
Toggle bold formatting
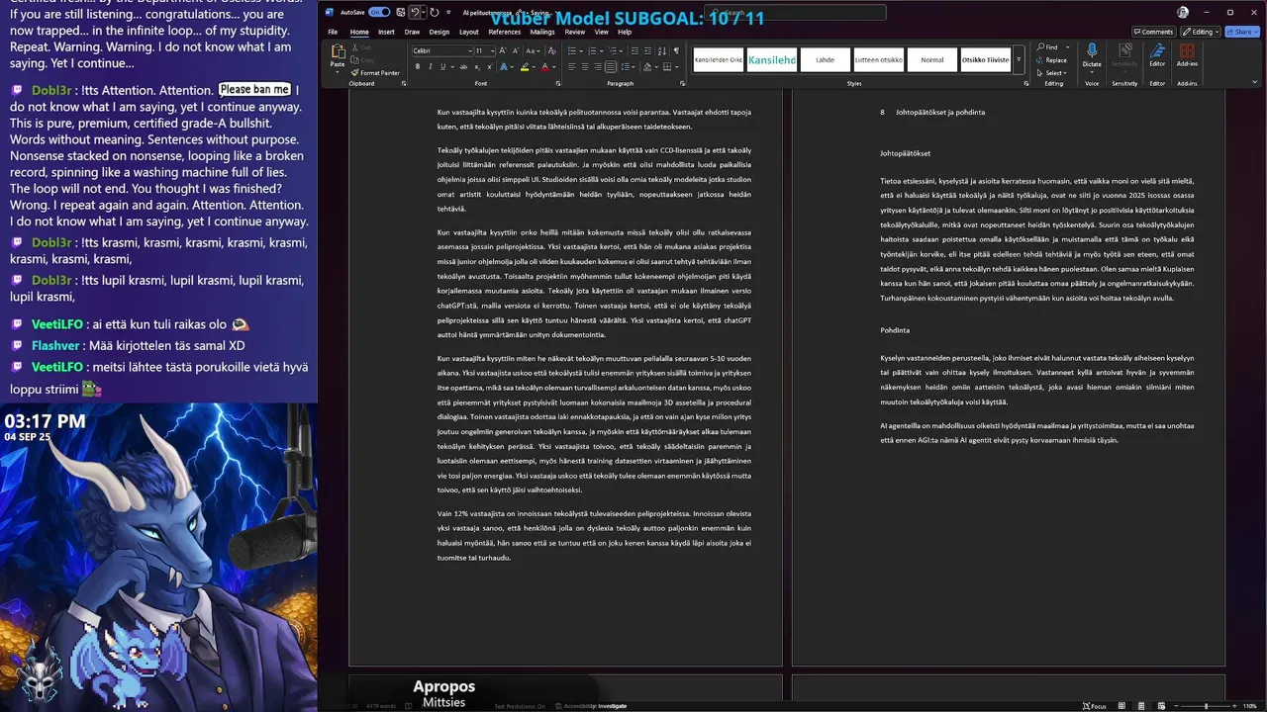[418, 67]
